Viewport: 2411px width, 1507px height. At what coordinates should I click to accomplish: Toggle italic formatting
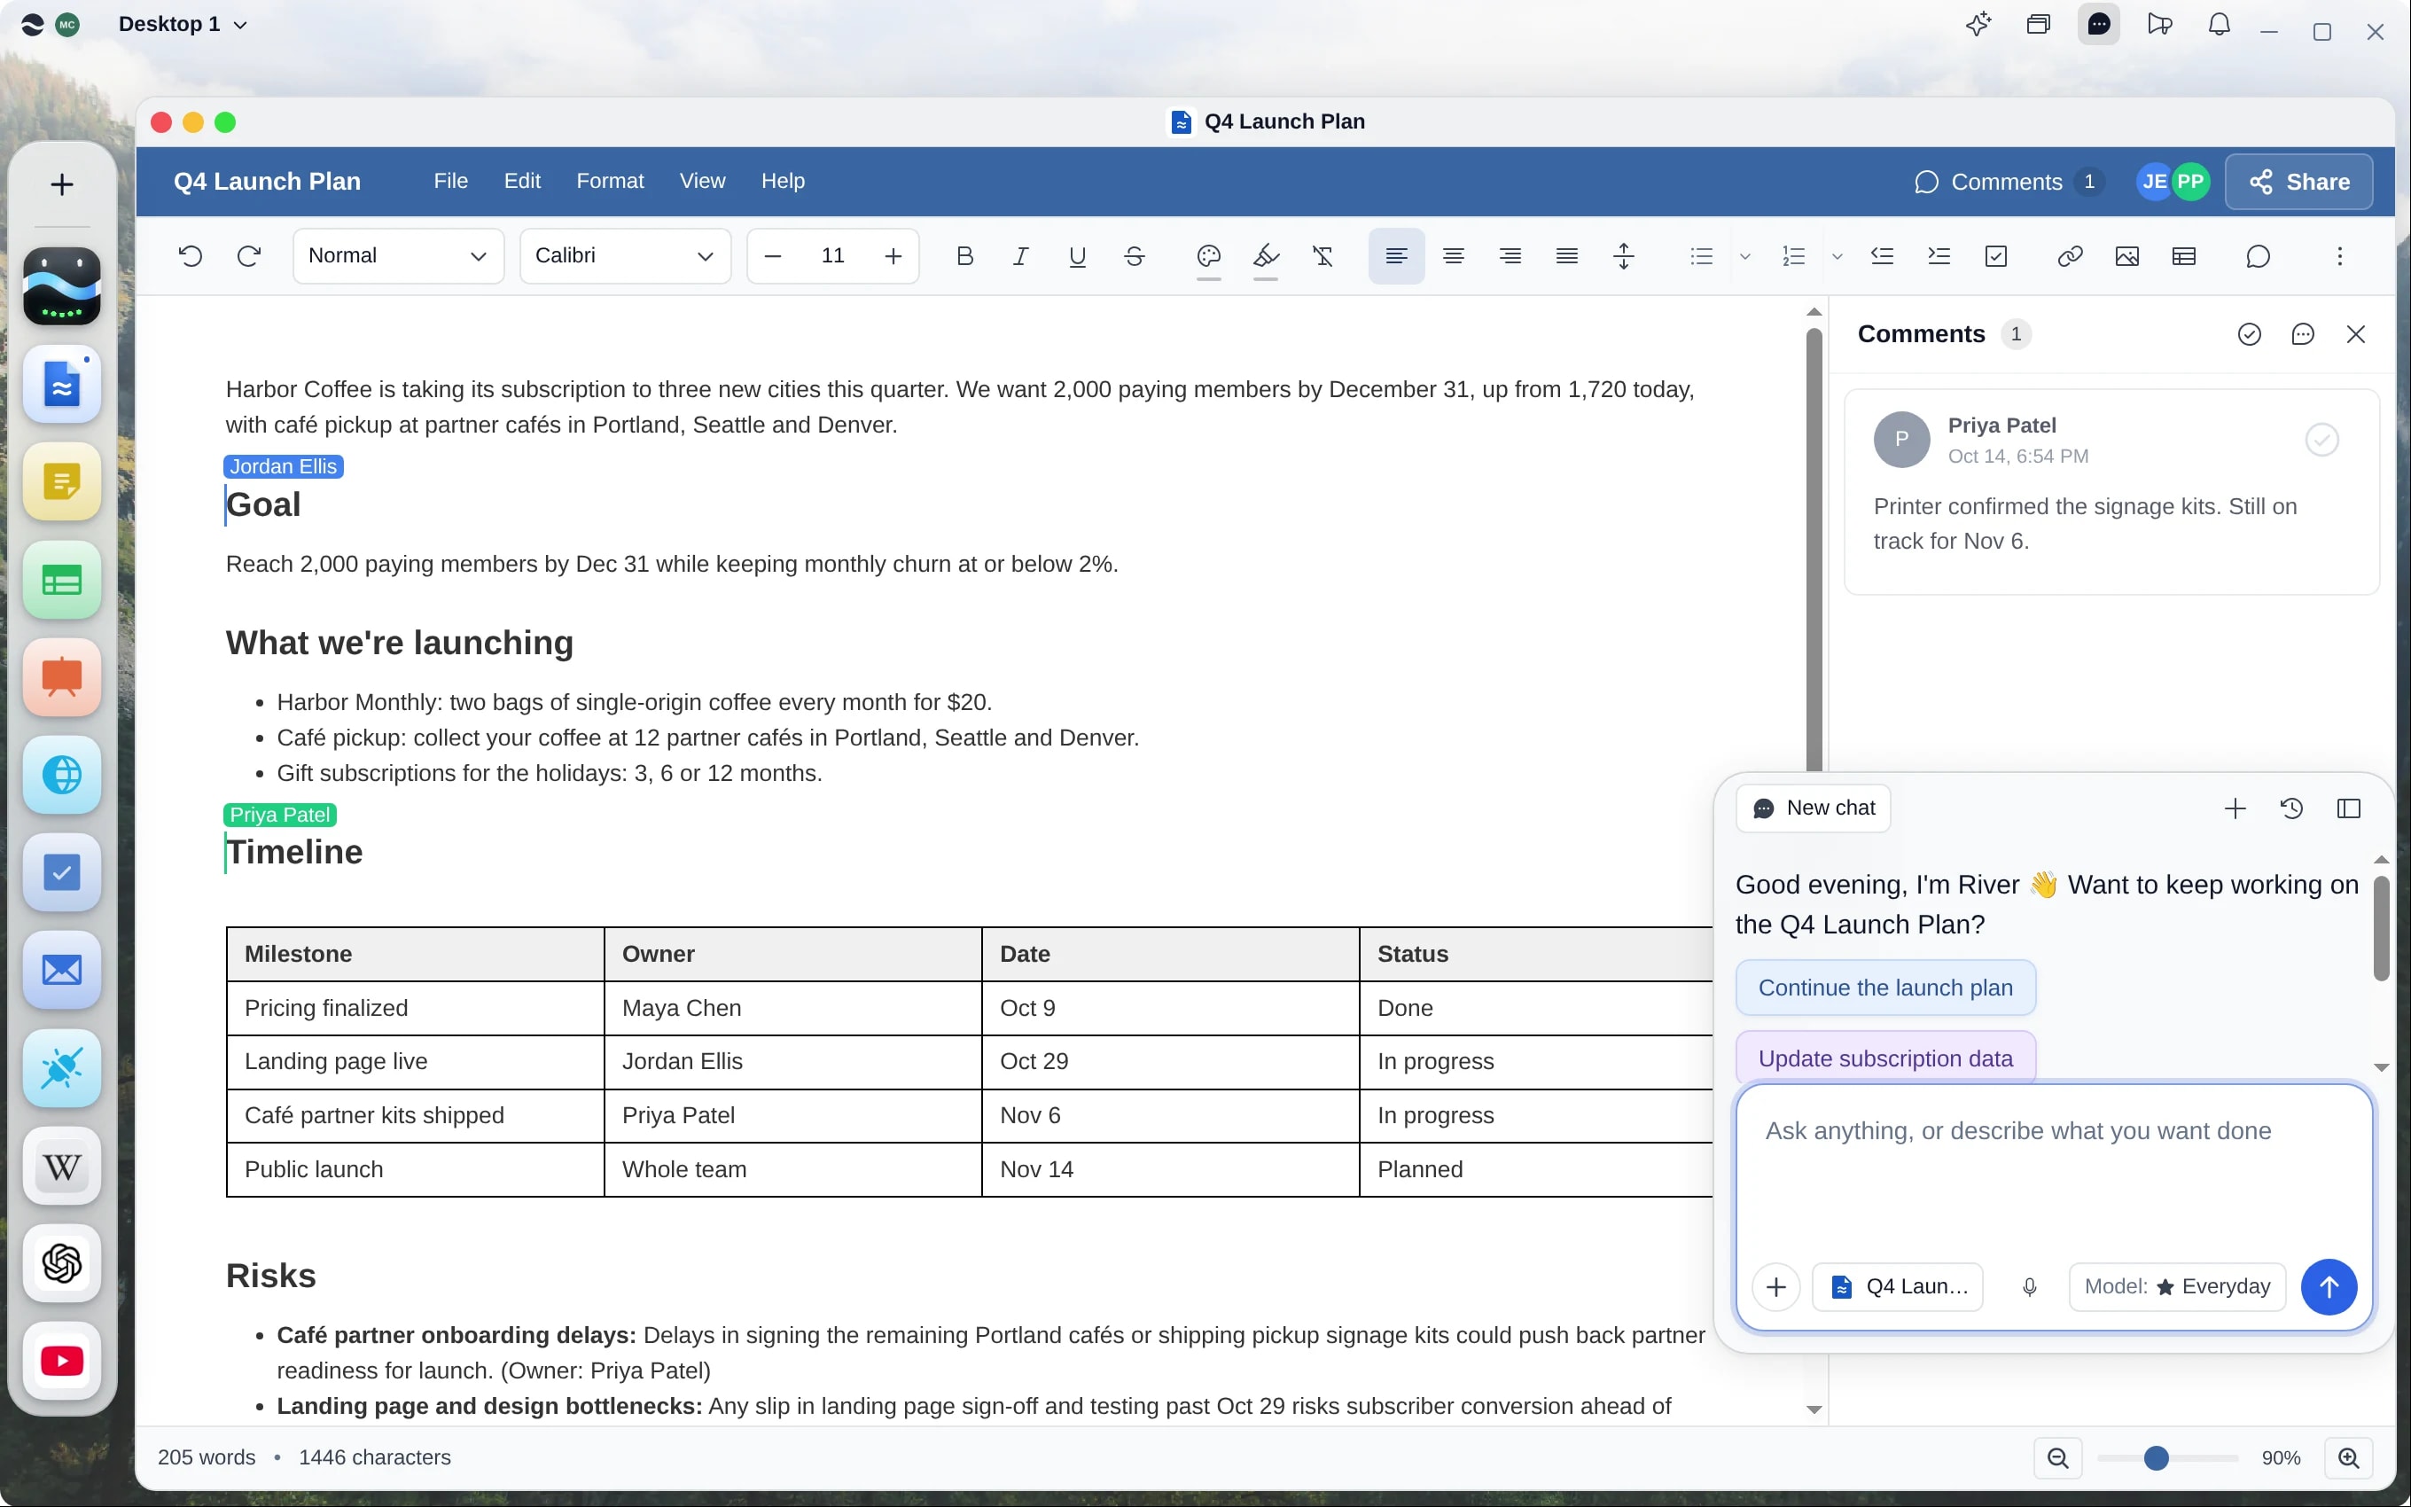[x=1020, y=256]
